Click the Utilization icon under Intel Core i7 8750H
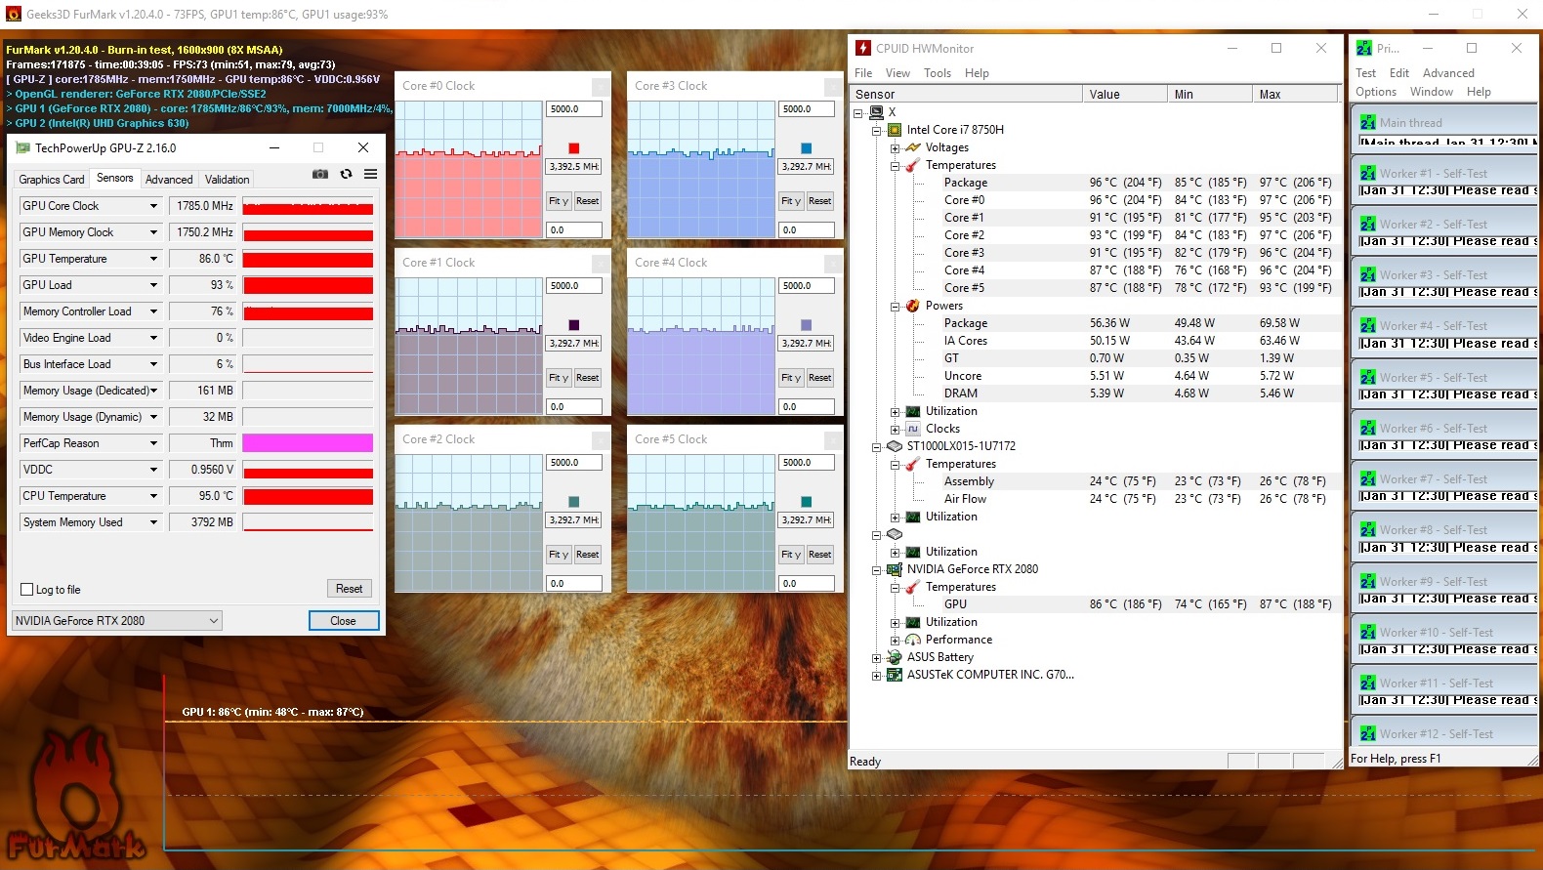The width and height of the screenshot is (1543, 870). click(913, 411)
